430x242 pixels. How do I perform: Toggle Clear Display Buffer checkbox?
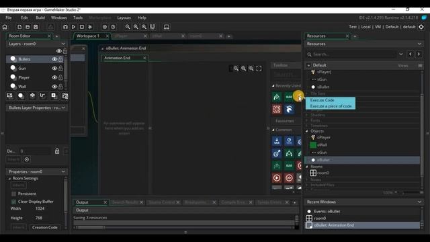click(x=13, y=202)
